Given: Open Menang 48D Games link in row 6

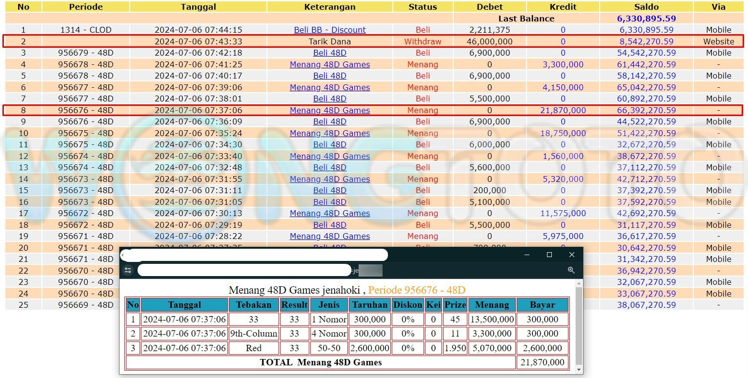Looking at the screenshot, I should tap(330, 87).
